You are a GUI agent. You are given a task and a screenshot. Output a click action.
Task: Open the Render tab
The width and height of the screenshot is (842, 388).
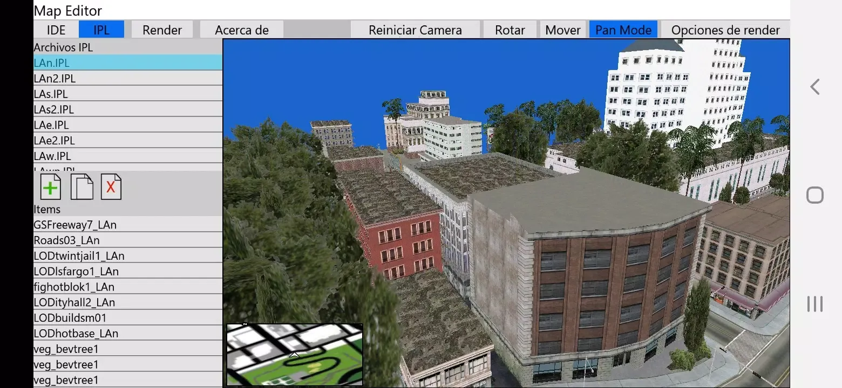point(162,30)
